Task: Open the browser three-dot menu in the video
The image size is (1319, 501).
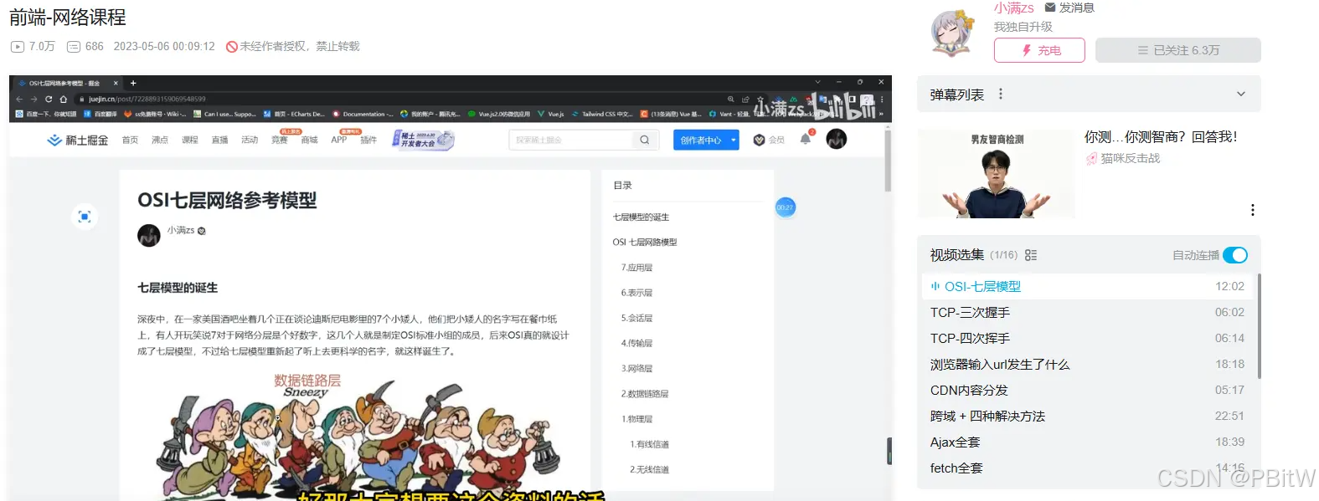Action: [881, 99]
